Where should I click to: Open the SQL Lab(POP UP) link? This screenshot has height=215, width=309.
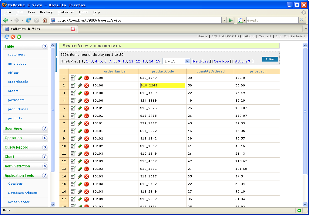click(x=226, y=36)
